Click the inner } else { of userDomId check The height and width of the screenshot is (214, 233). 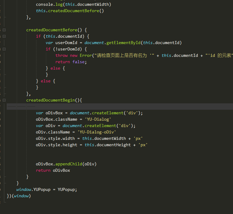coord(55,68)
